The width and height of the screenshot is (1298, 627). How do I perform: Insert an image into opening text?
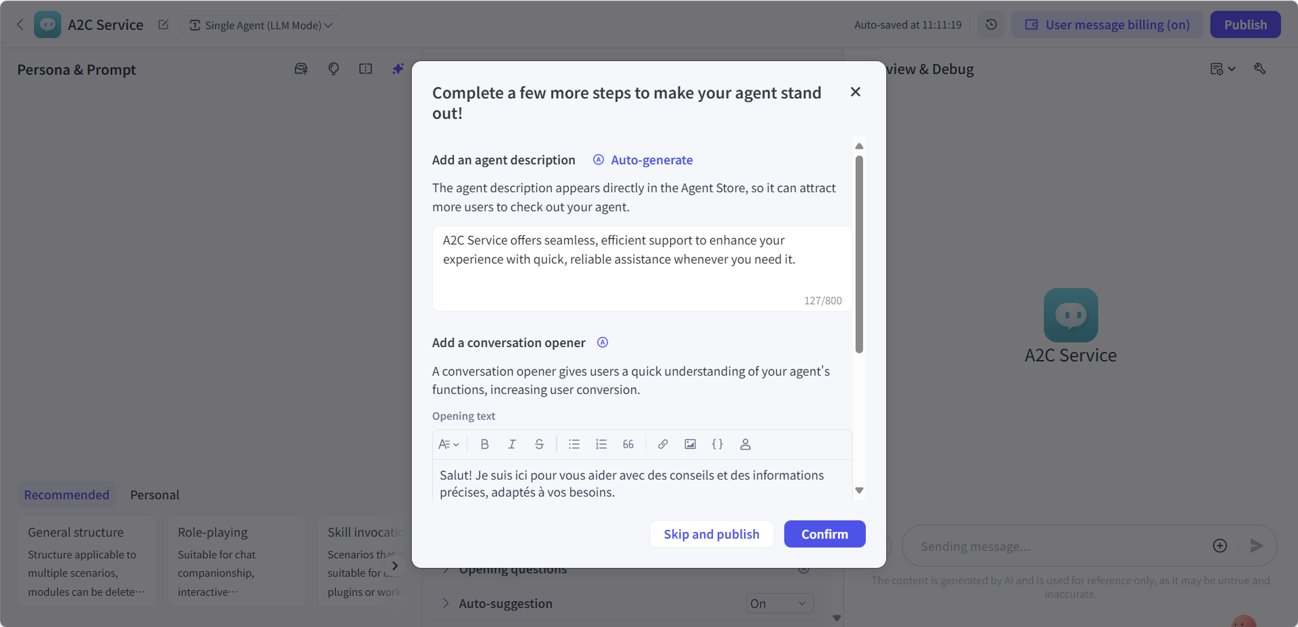click(690, 444)
